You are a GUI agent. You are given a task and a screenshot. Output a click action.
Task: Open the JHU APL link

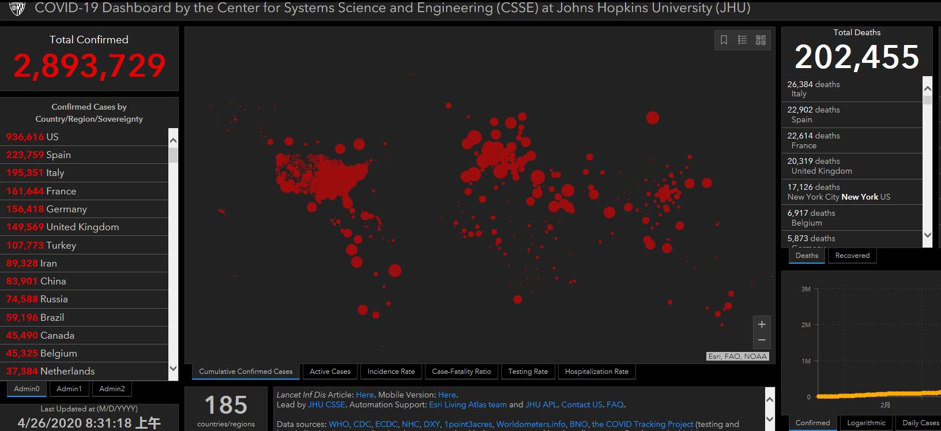coord(541,404)
